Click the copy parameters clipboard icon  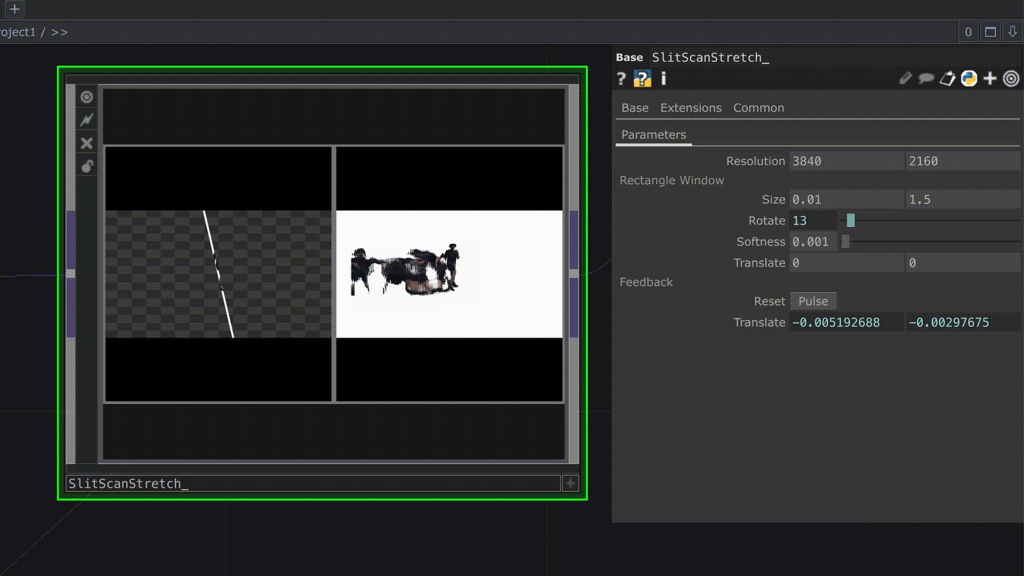pos(947,78)
